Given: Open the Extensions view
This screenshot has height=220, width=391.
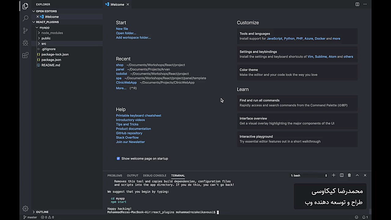Looking at the screenshot, I should [25, 55].
